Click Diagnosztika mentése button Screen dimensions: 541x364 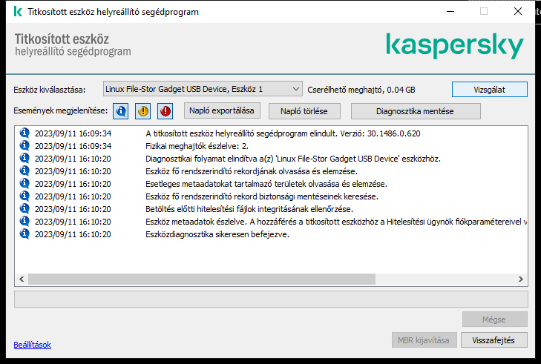coord(416,111)
